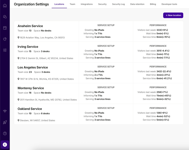This screenshot has height=150, width=189.
Task: Click map pin icon for Irving address
Action: (18, 58)
